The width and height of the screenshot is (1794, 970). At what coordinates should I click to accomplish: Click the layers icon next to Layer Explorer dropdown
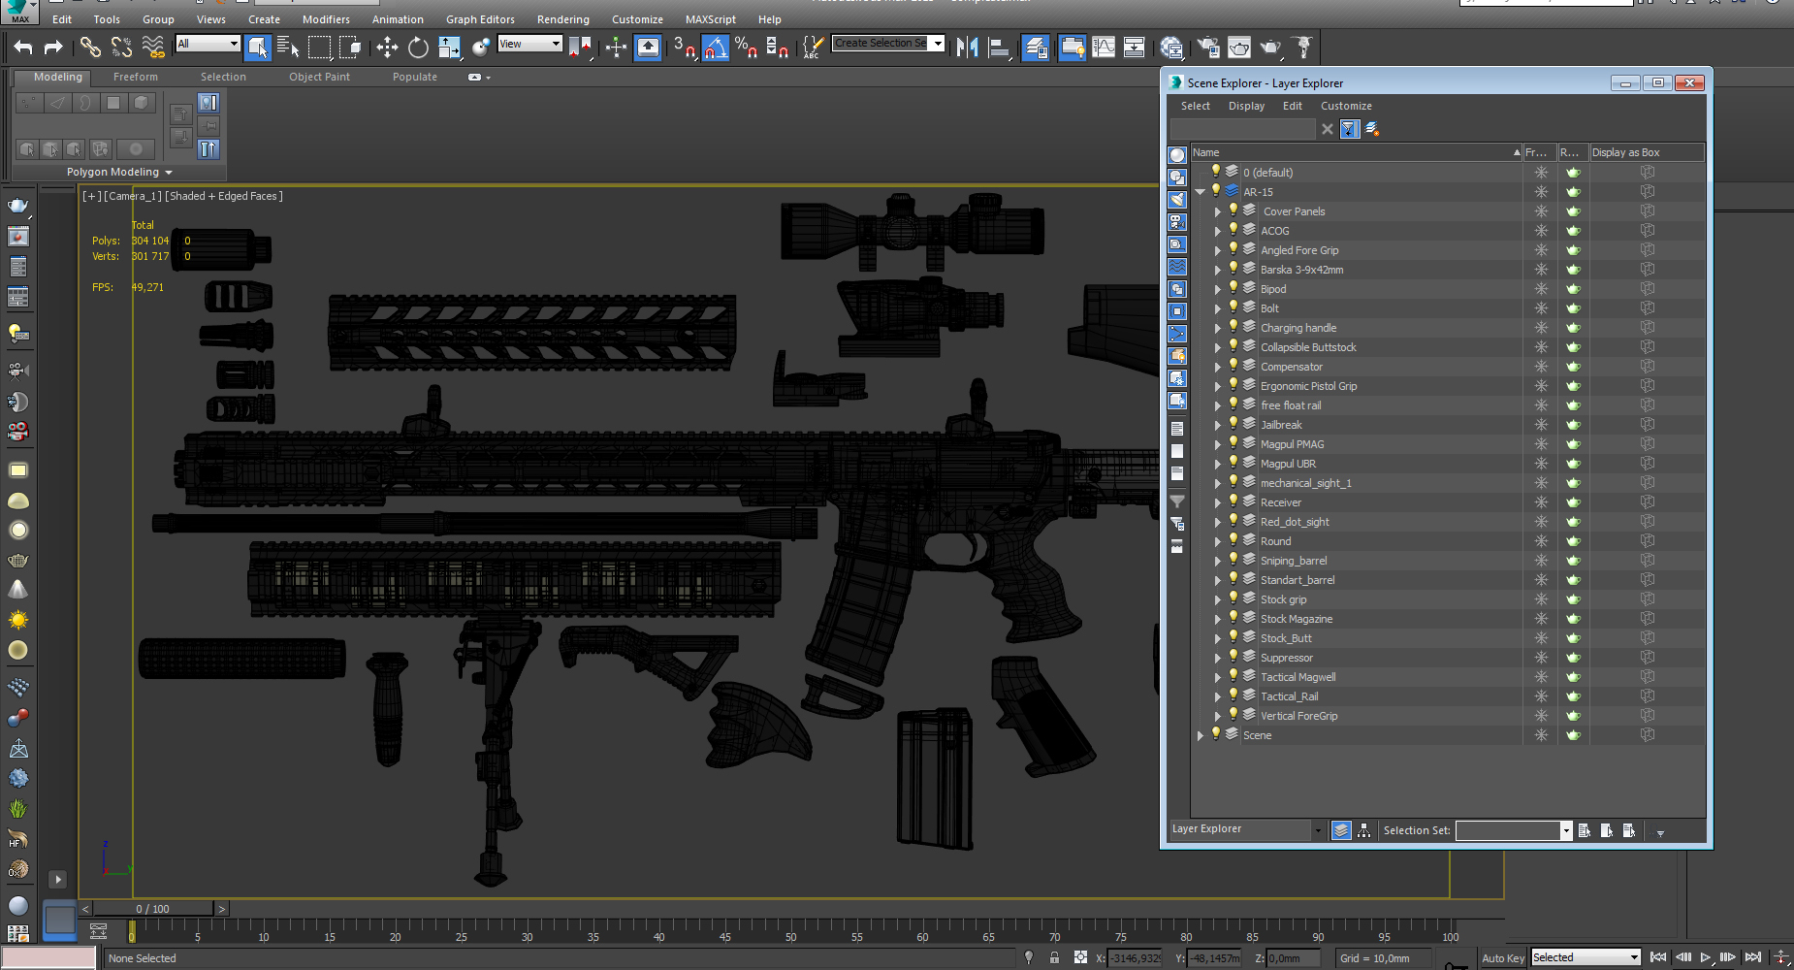click(x=1341, y=830)
